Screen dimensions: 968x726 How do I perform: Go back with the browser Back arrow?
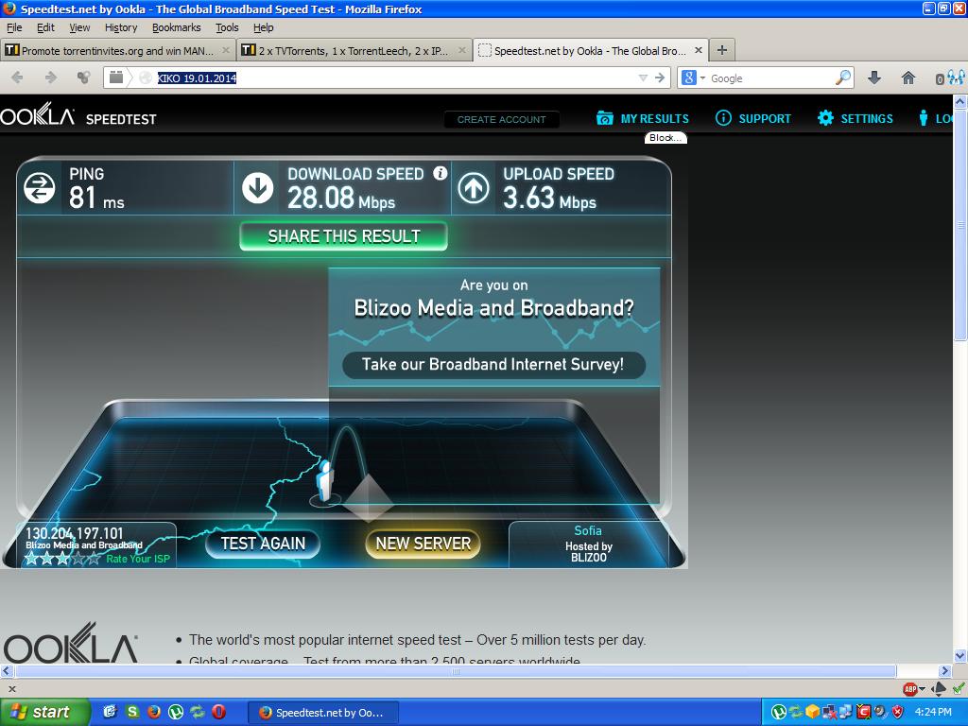coord(17,78)
